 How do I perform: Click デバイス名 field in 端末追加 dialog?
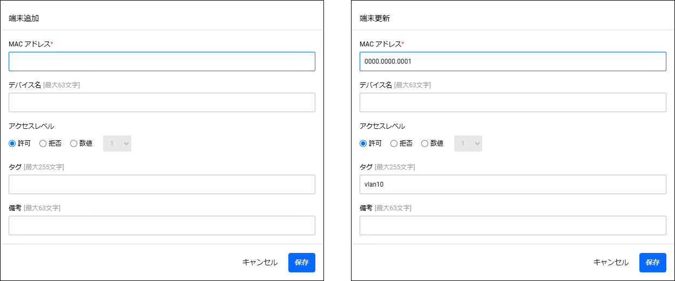tap(162, 102)
